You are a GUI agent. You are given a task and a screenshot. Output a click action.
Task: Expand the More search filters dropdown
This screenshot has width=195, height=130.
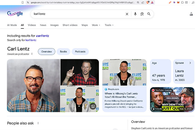point(96,25)
